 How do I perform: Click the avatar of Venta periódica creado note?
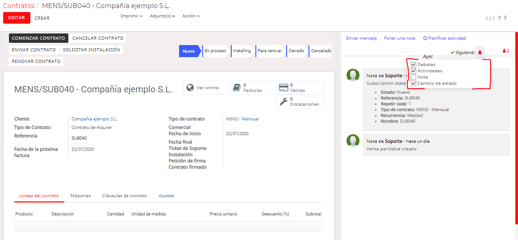tap(353, 141)
